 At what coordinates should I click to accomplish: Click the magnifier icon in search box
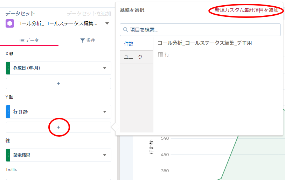(x=125, y=30)
